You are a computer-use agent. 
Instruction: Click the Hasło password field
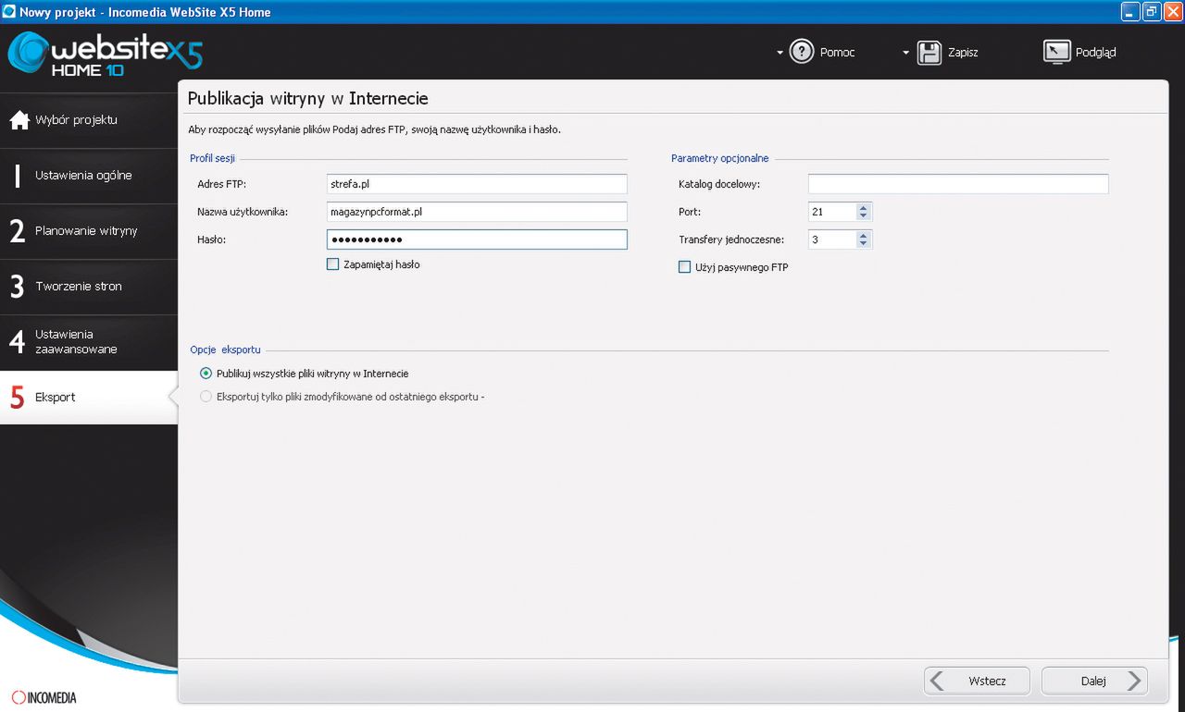tap(477, 239)
